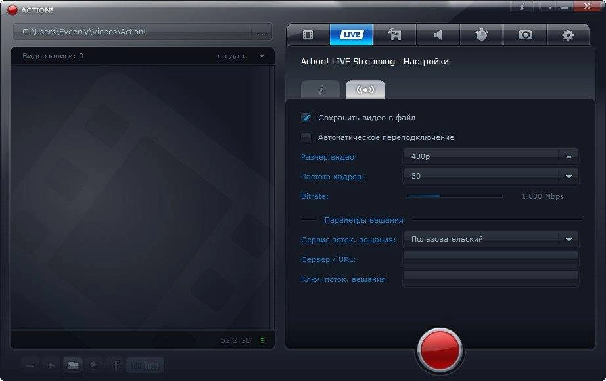Adjust the Bitrate slider

click(455, 196)
